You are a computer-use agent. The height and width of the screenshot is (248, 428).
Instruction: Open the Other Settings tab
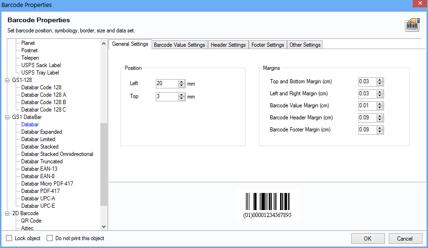click(x=305, y=45)
